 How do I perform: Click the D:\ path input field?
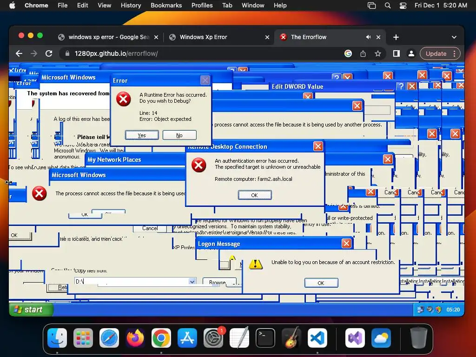pos(132,281)
